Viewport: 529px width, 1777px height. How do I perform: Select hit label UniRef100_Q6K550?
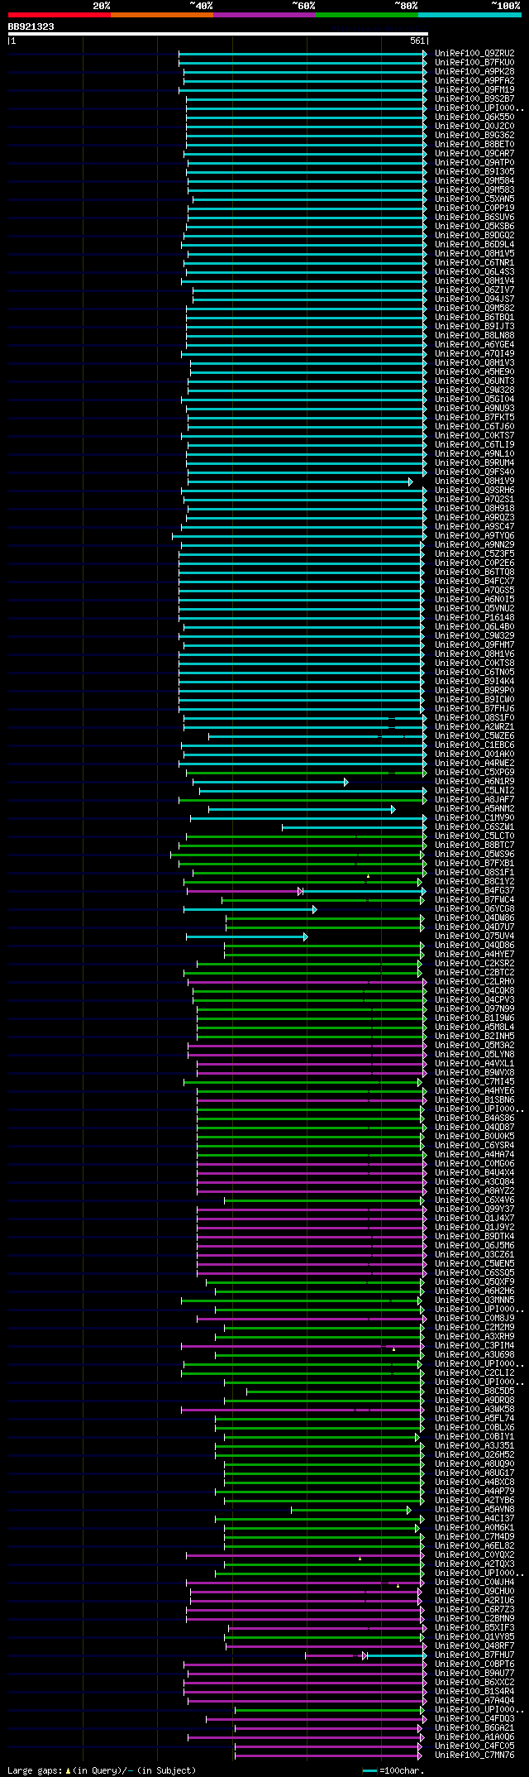click(x=474, y=117)
